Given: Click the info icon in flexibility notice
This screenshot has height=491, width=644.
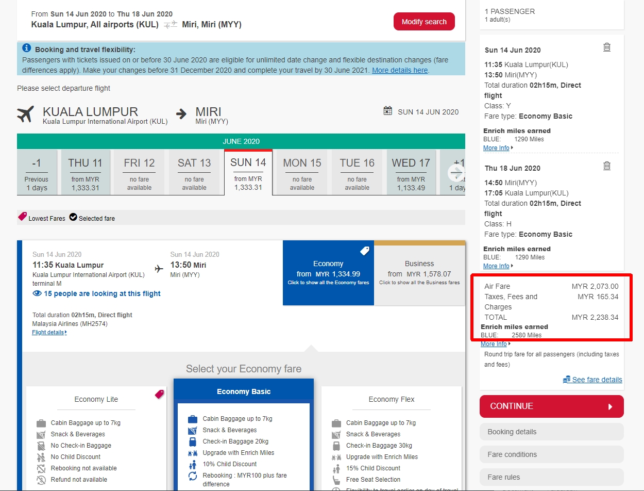Looking at the screenshot, I should pyautogui.click(x=27, y=48).
